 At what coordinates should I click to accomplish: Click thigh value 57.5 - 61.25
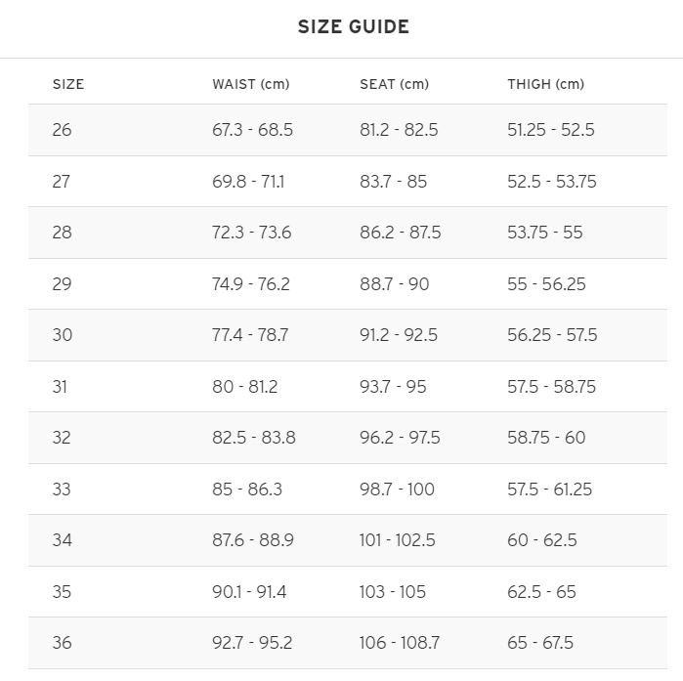[550, 489]
